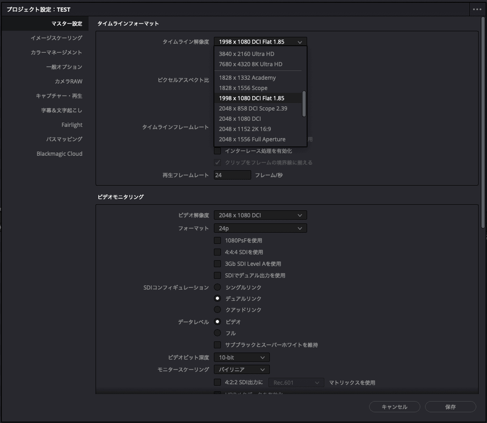This screenshot has width=487, height=423.
Task: Choose 2048 x 1556 Full Aperture
Action: 258,139
